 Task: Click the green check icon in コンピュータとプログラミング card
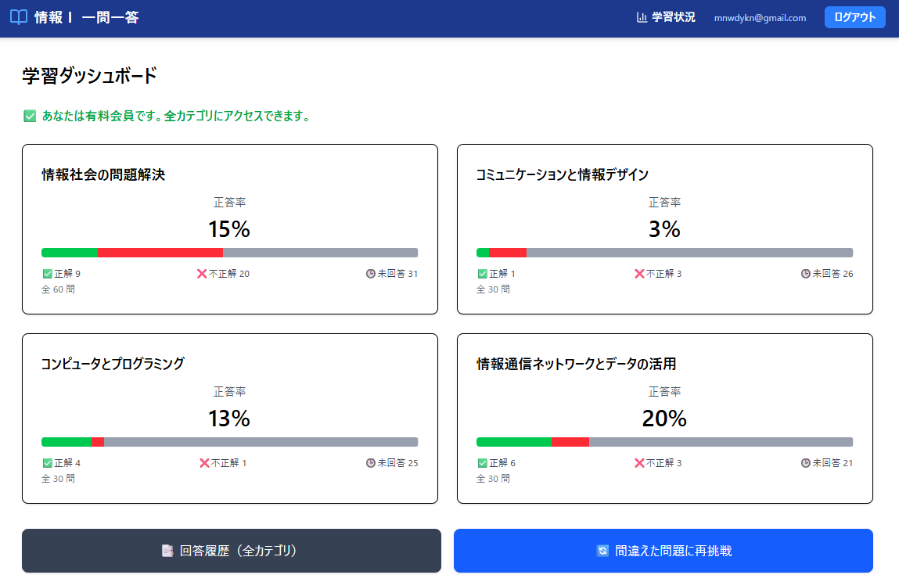coord(47,463)
